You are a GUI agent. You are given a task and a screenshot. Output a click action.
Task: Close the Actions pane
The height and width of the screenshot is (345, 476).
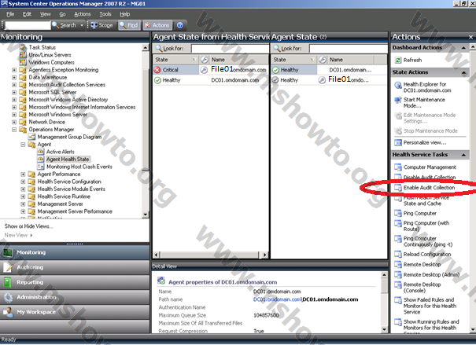tap(470, 37)
